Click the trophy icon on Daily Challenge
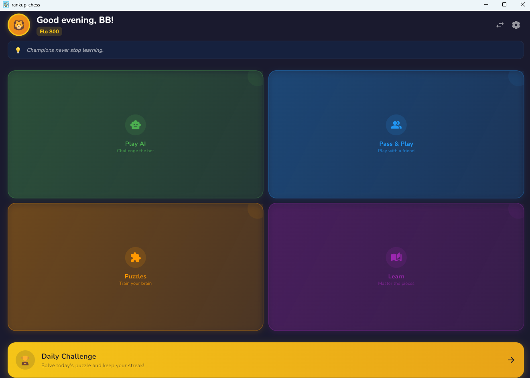This screenshot has width=530, height=378. point(25,360)
